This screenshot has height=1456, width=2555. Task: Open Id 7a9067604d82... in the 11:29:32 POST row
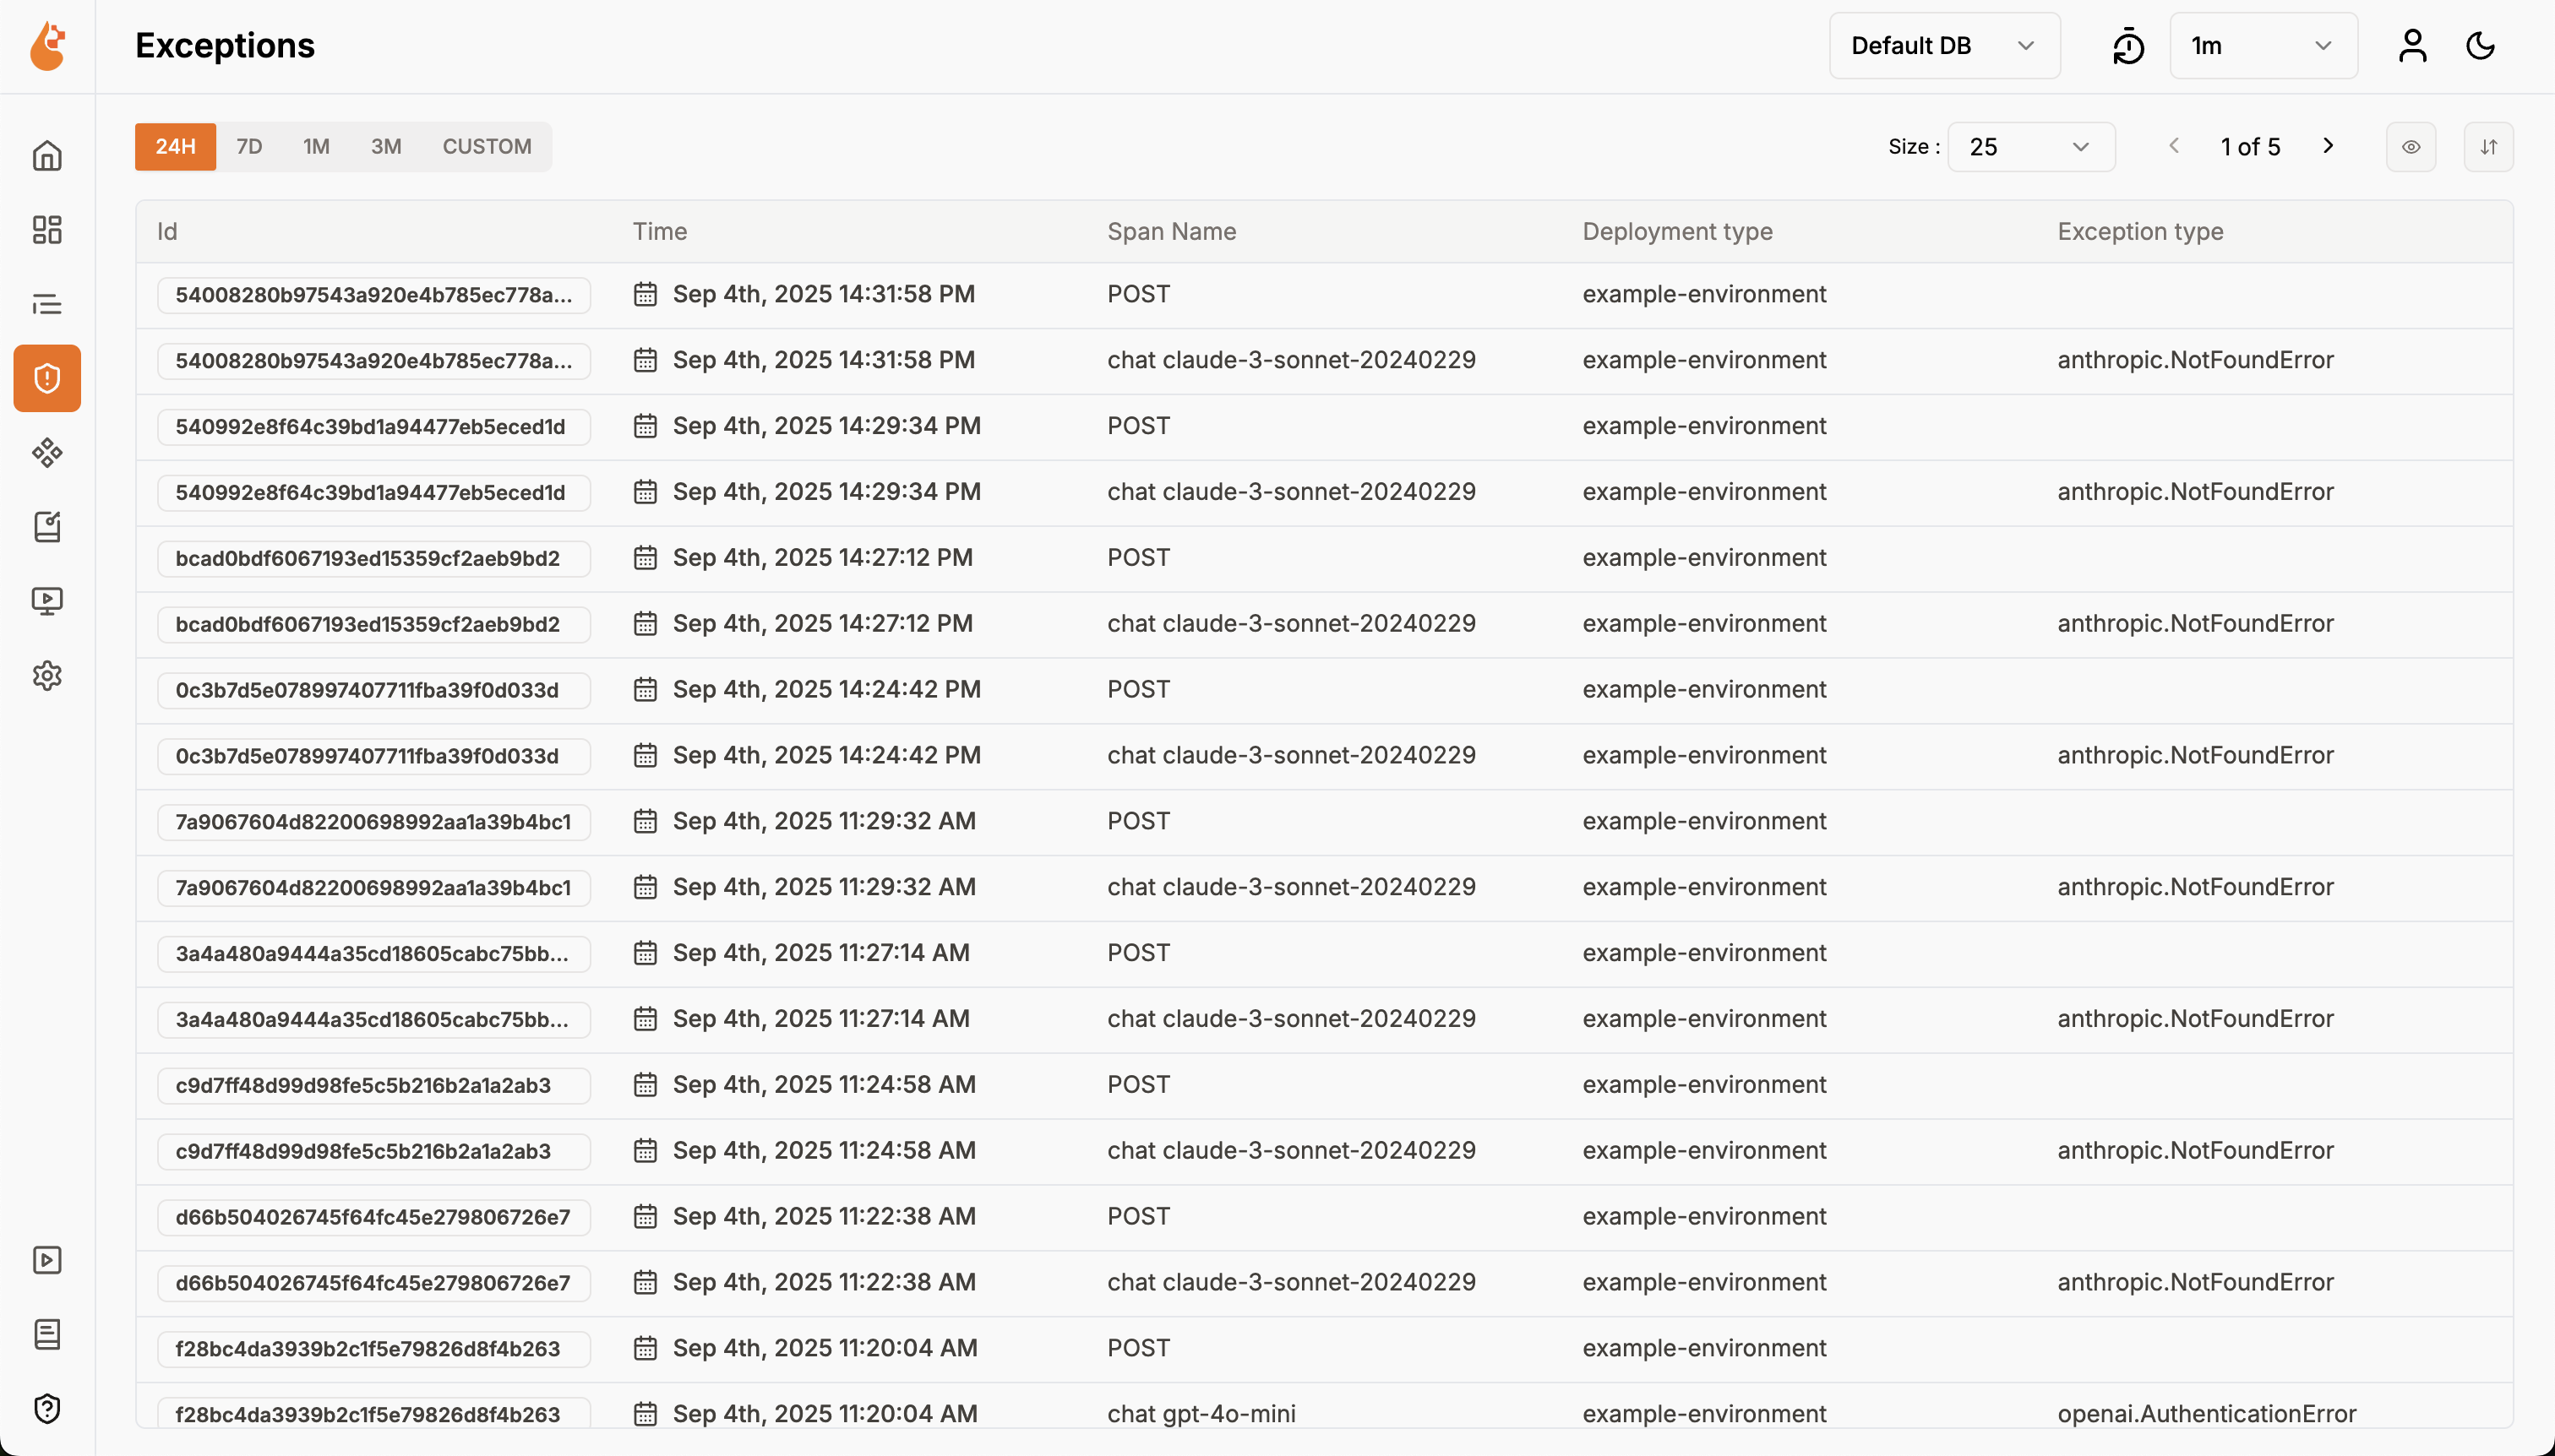[x=374, y=822]
